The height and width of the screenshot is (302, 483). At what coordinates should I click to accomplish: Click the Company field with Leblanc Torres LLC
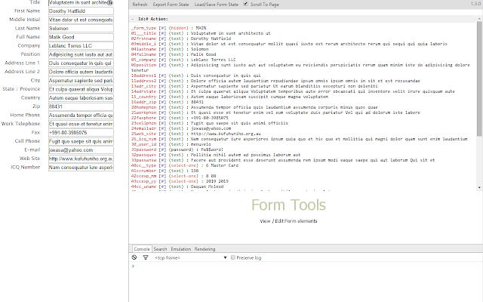click(81, 45)
